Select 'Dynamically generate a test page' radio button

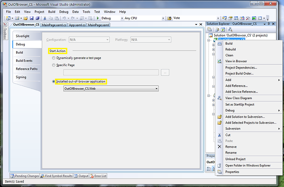(x=54, y=58)
